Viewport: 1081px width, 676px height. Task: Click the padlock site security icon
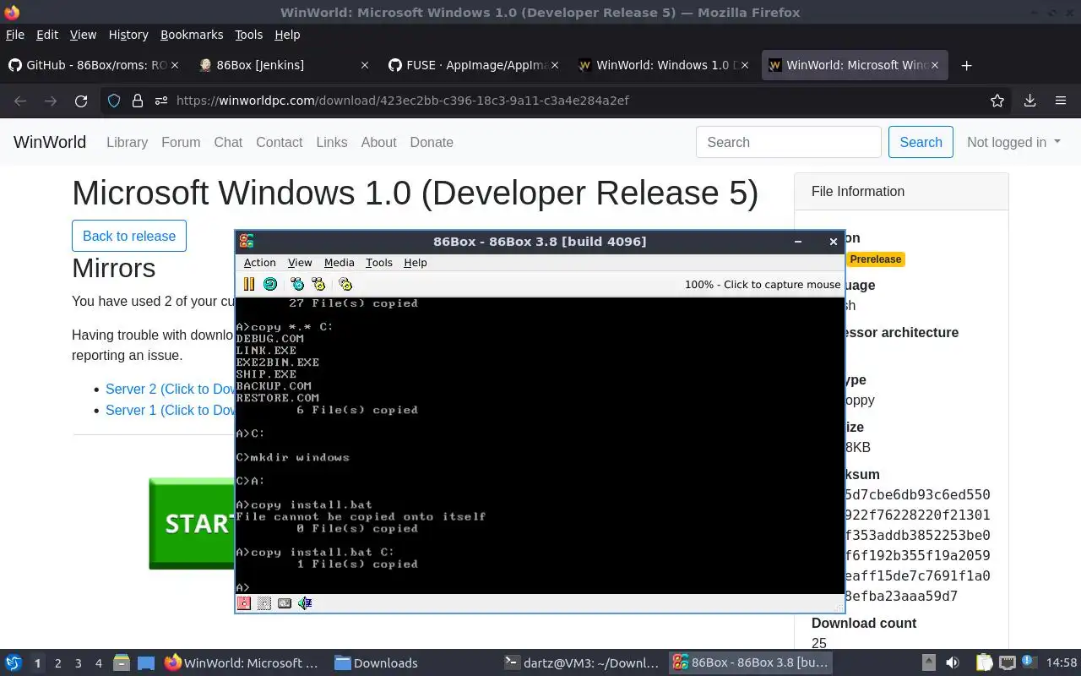click(x=138, y=101)
